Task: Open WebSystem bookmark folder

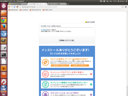Action: [13, 10]
